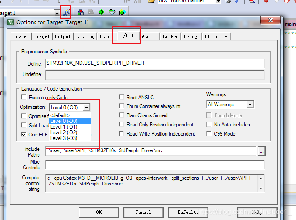Select Level 0 (-O0) in the list

70,121
